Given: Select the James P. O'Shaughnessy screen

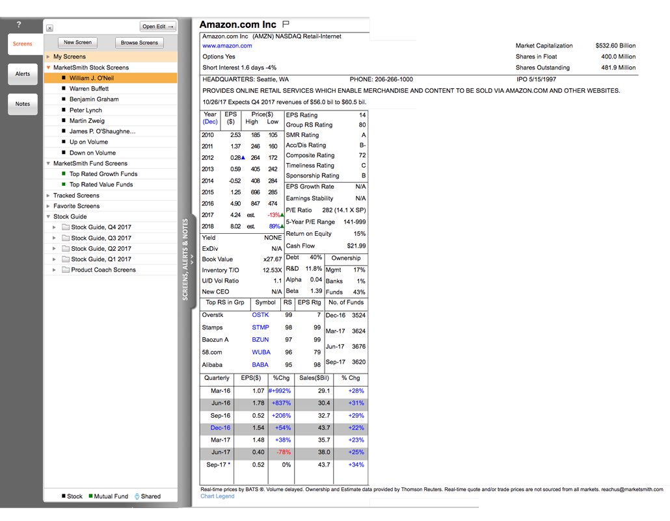Looking at the screenshot, I should 111,131.
